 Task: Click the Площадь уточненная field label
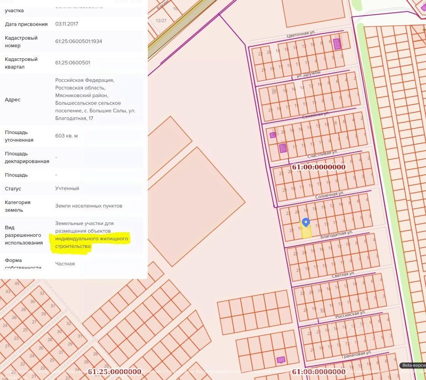[19, 136]
